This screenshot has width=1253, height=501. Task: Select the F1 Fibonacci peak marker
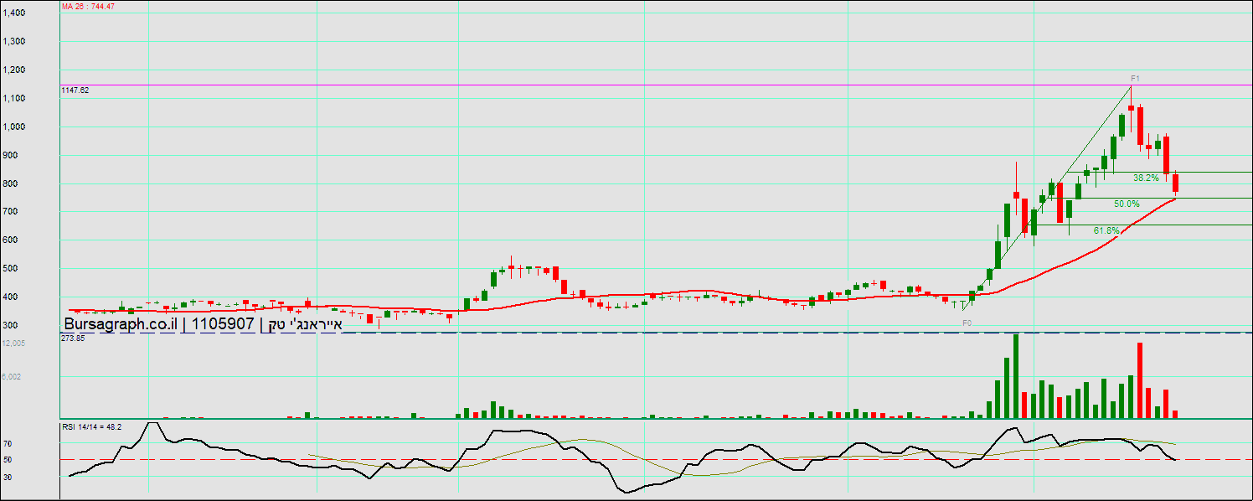coord(1135,78)
